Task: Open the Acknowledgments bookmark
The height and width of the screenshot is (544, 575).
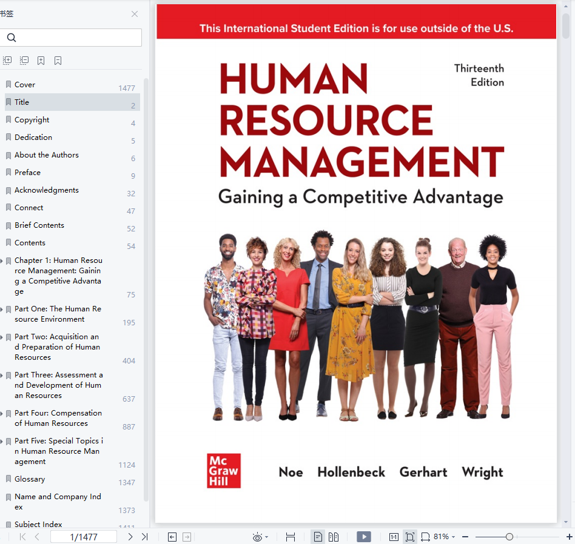Action: pos(72,190)
